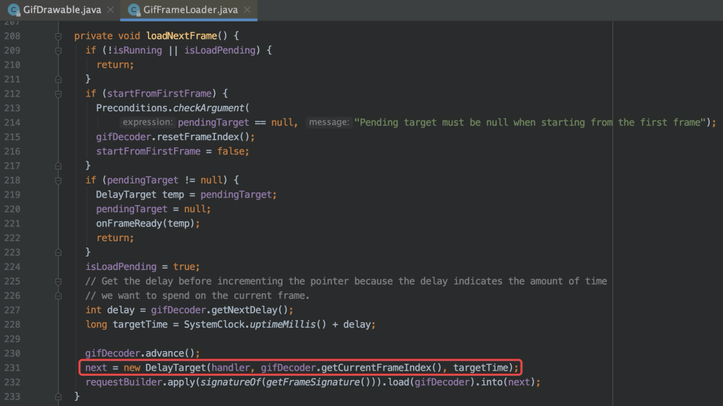This screenshot has height=406, width=723.
Task: Click uptimeMillis on line 228
Action: [283, 324]
